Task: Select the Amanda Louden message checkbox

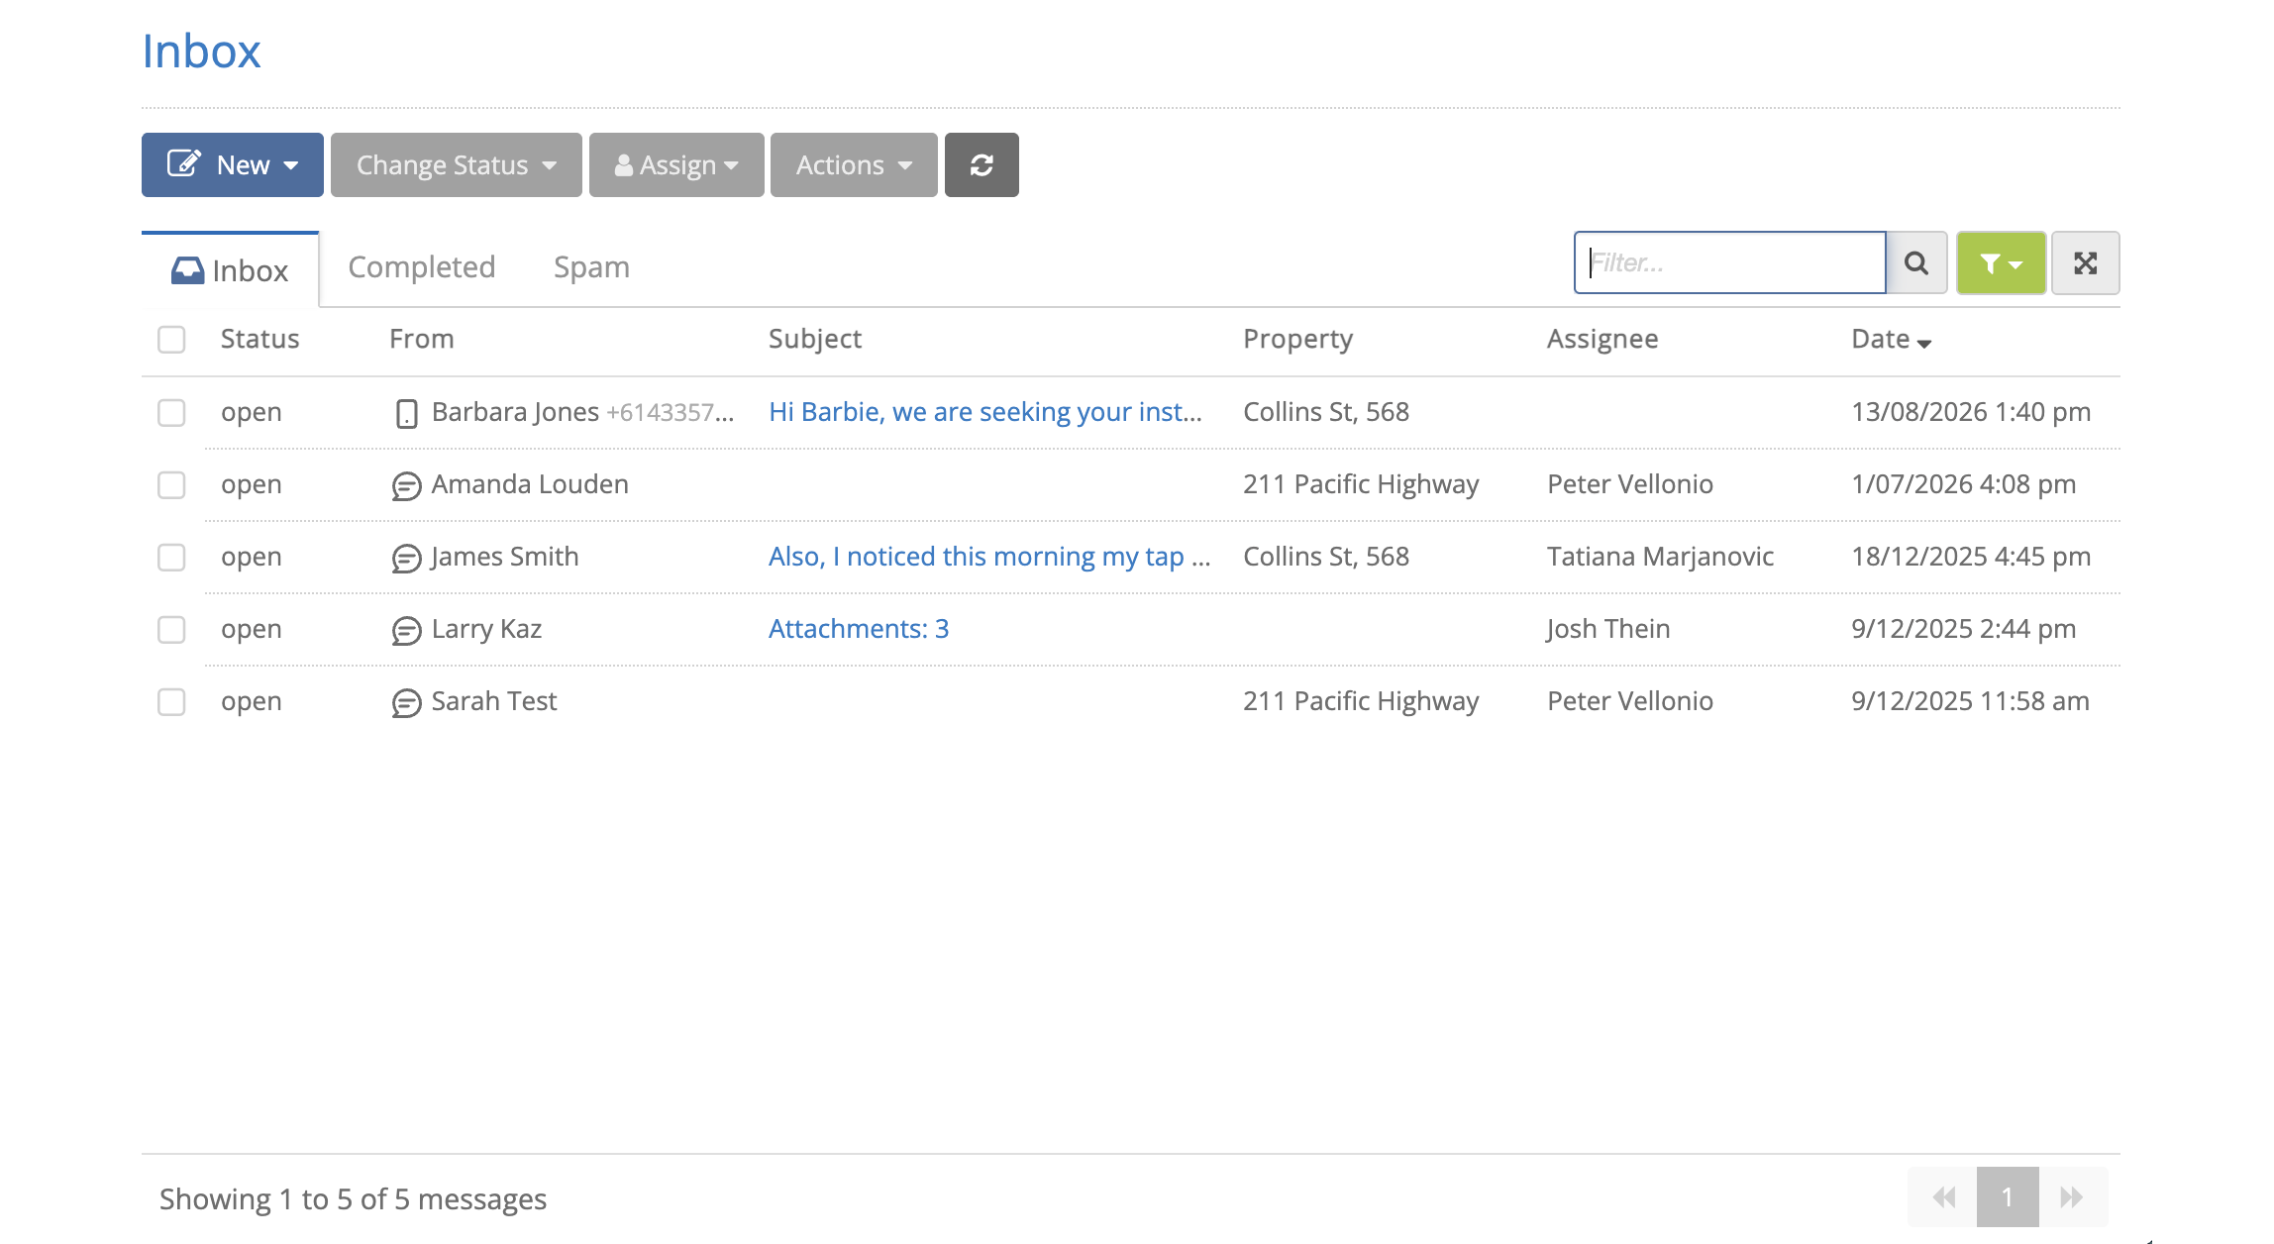Action: click(171, 484)
